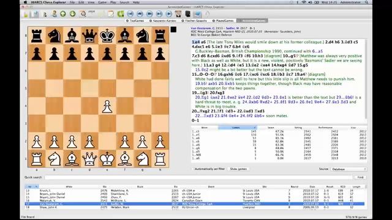Image resolution: width=392 pixels, height=220 pixels.
Task: Click the man-in-suit opponent toolbar icon
Action: 178,13
